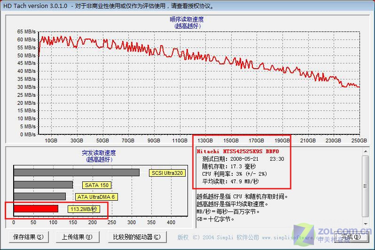375x250 pixels.
Task: Click the 平均读取: 47.9 MB/秒 line
Action: click(230, 181)
